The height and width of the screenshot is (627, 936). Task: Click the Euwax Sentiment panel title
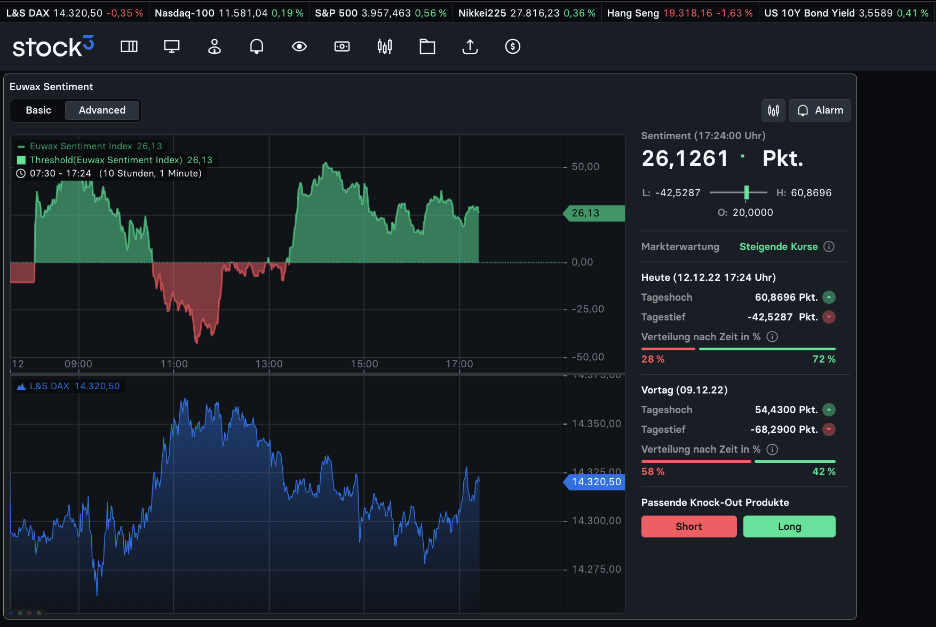51,86
